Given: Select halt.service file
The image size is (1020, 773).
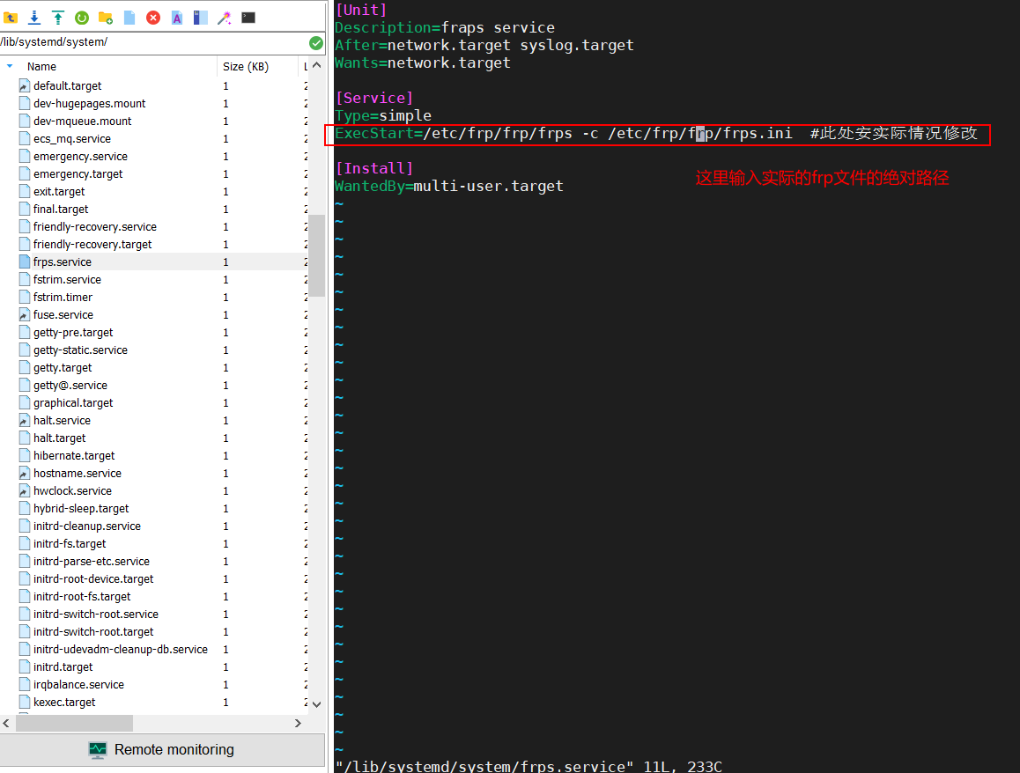Looking at the screenshot, I should pyautogui.click(x=62, y=420).
